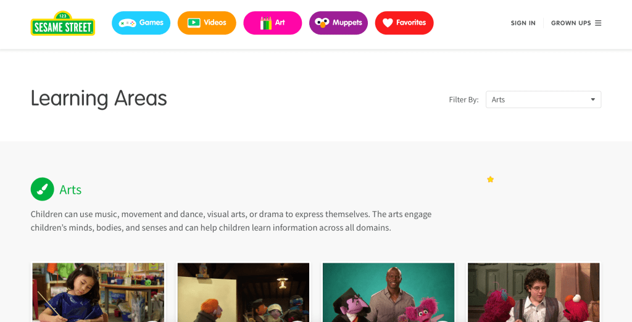The image size is (632, 322).
Task: Click the small yellow star icon
Action: pyautogui.click(x=490, y=180)
